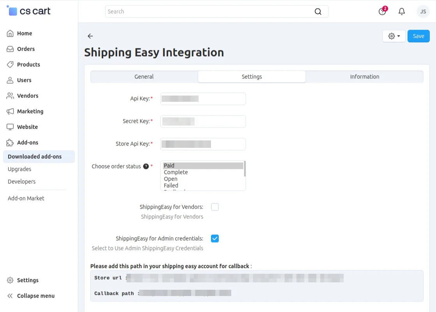436x312 pixels.
Task: Focus the top Search field
Action: 216,11
